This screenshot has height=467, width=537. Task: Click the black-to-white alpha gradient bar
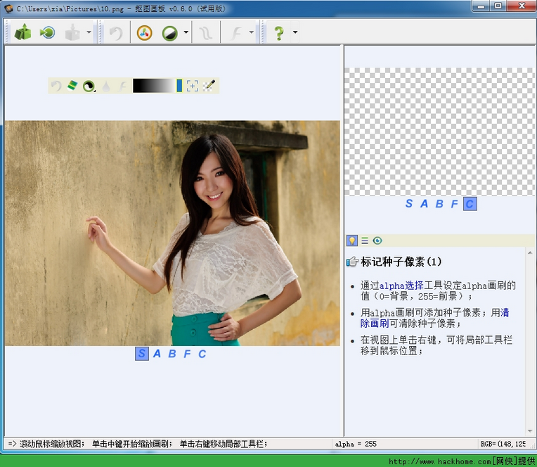point(154,86)
